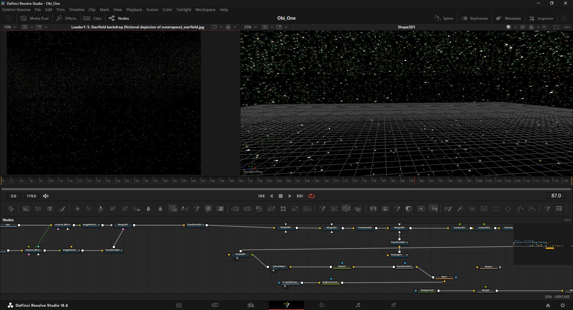
Task: Open left viewer split view dropdown
Action: pos(46,27)
